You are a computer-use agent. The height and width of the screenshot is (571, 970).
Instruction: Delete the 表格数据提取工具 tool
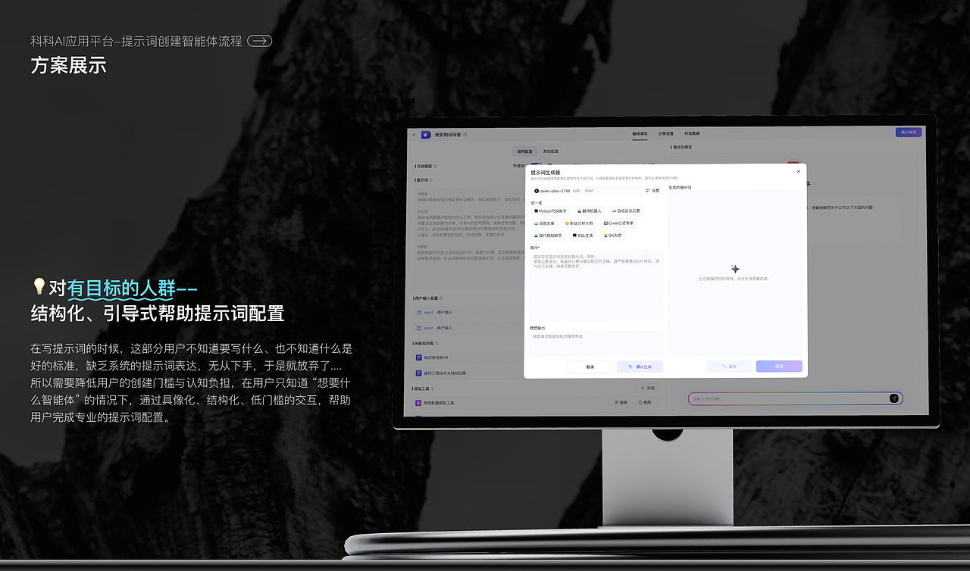click(644, 403)
